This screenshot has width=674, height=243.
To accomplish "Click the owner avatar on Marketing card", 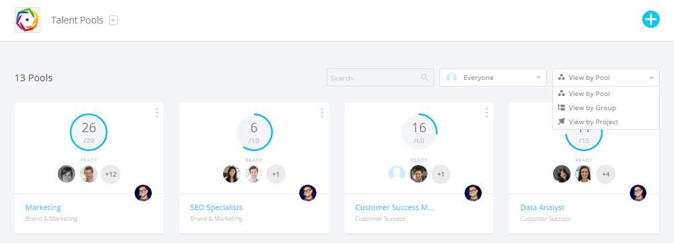I will [143, 193].
